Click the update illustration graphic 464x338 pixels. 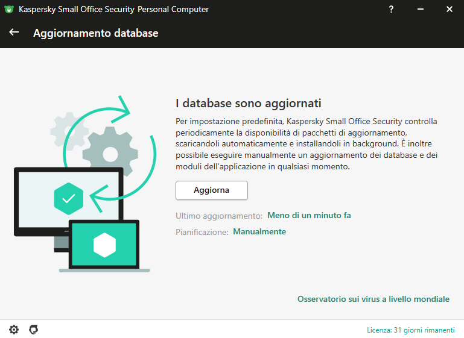point(85,184)
